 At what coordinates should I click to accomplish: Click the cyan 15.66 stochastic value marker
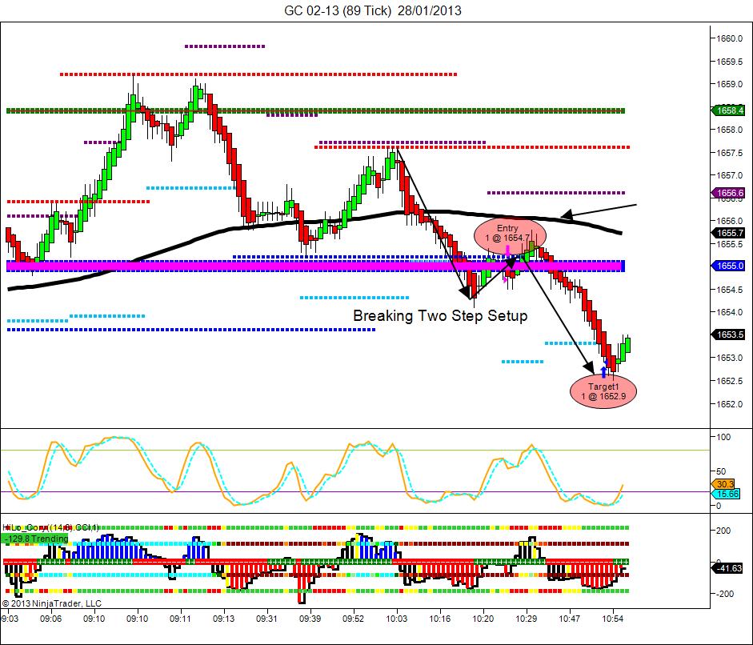[726, 494]
